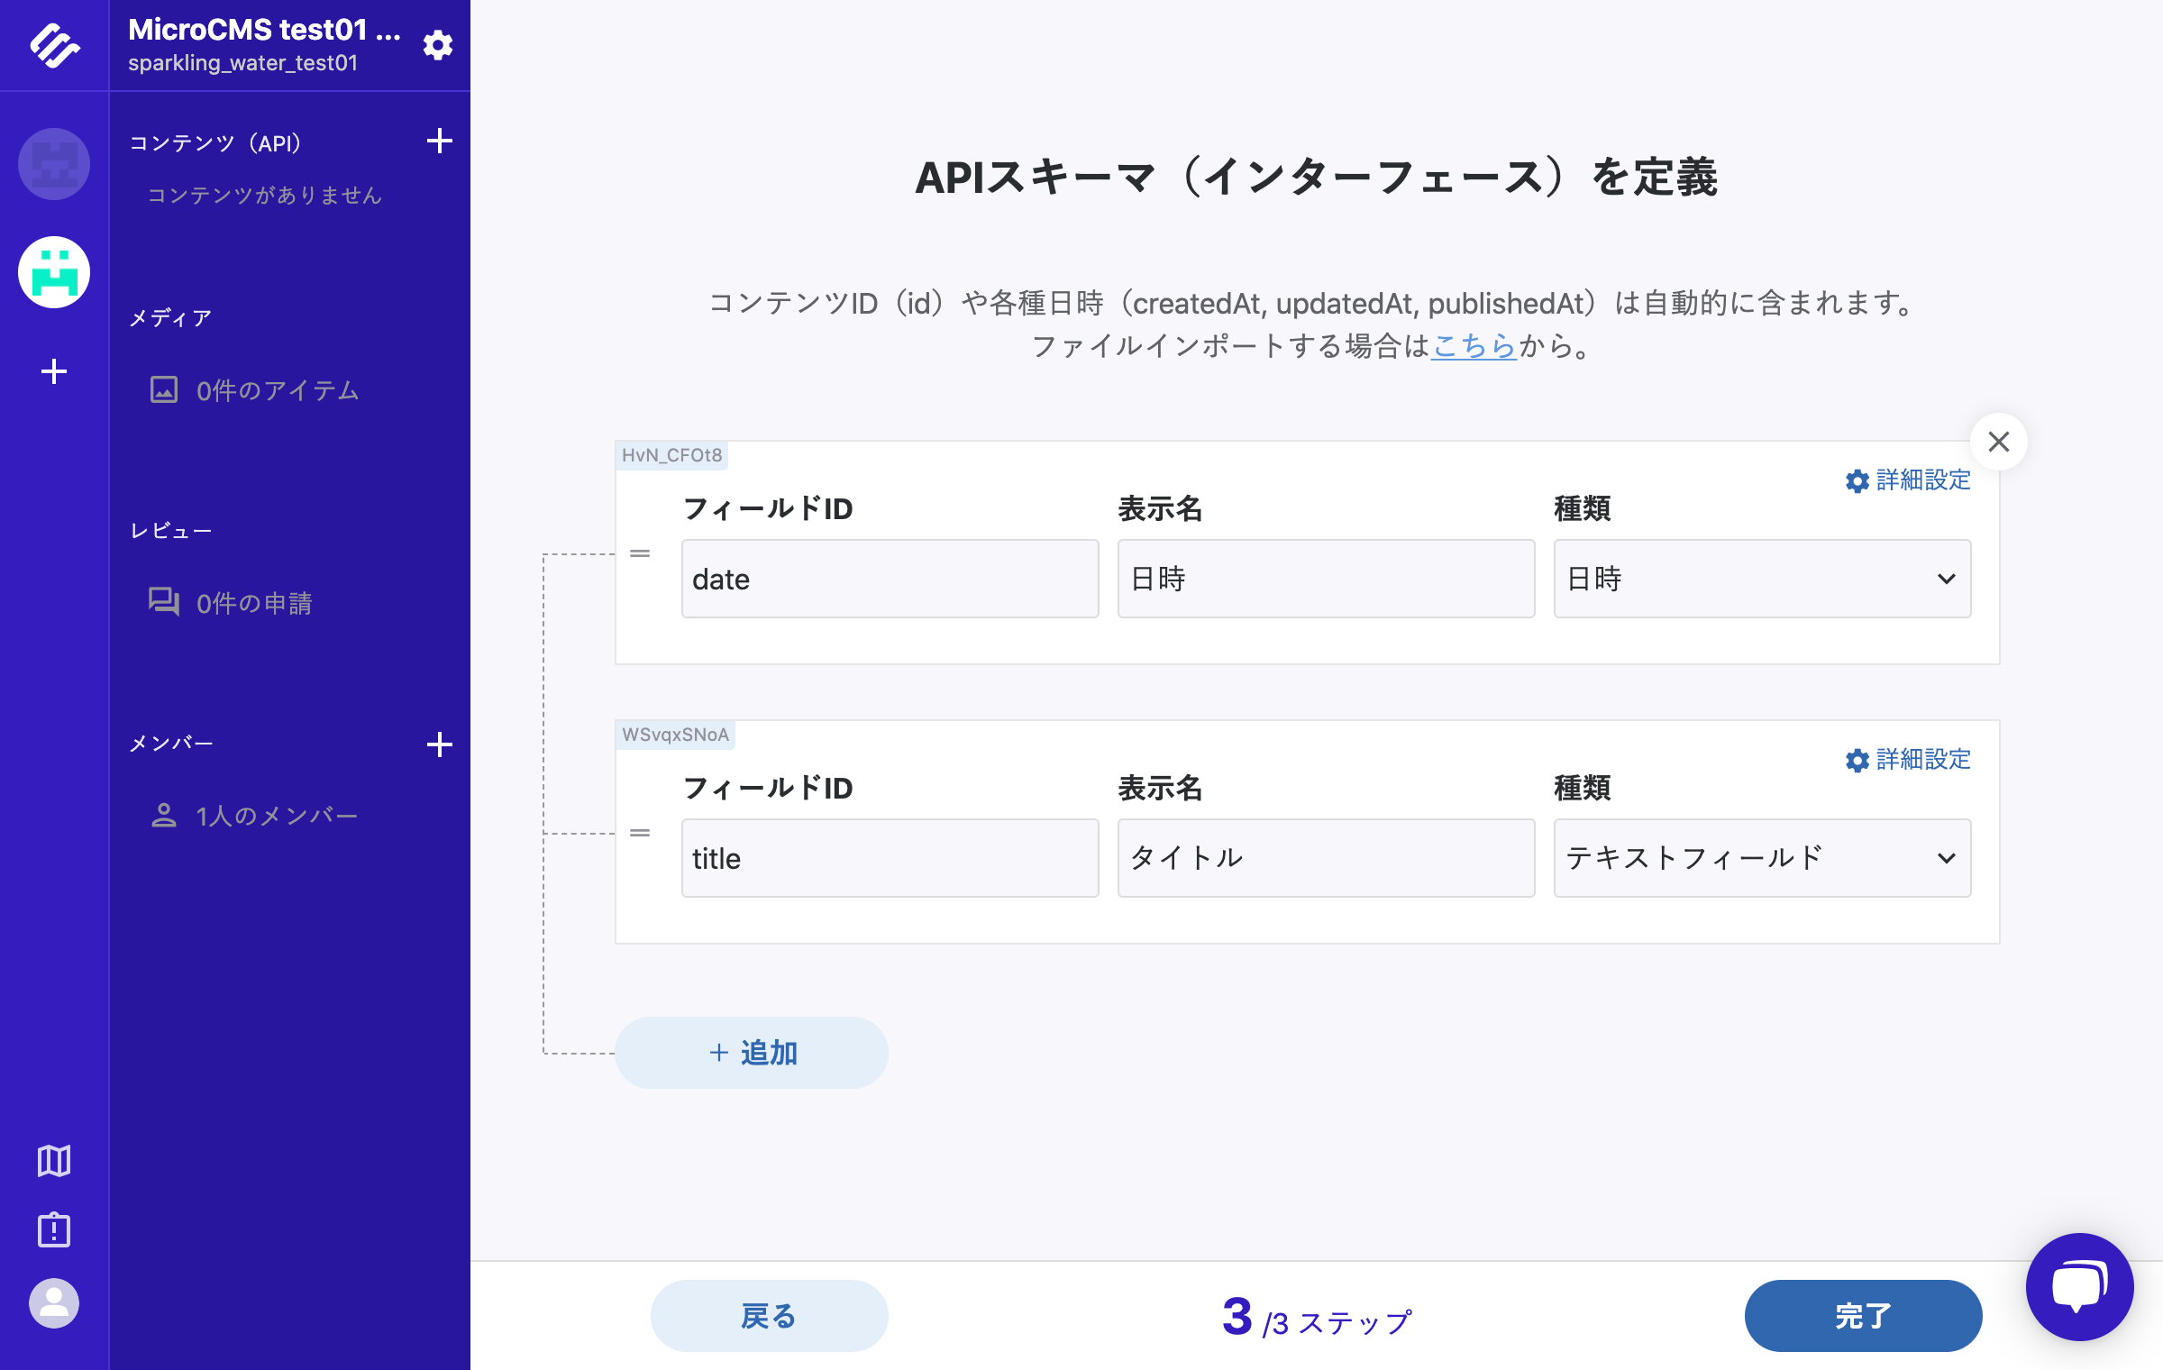Add new service plus in left rail
The width and height of the screenshot is (2163, 1370).
pyautogui.click(x=54, y=371)
